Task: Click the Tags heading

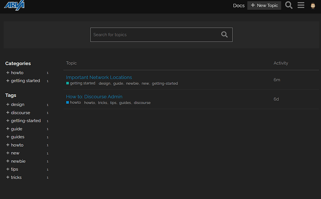Action: pos(11,95)
